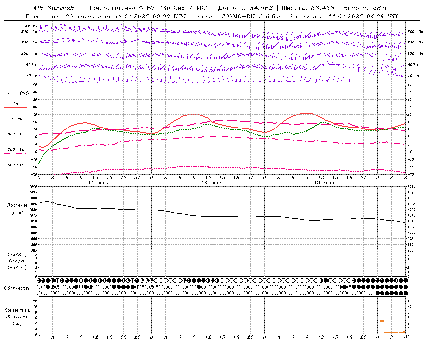Click the 13 апреля date label
Screen dimensions: 425x340
tap(327, 183)
